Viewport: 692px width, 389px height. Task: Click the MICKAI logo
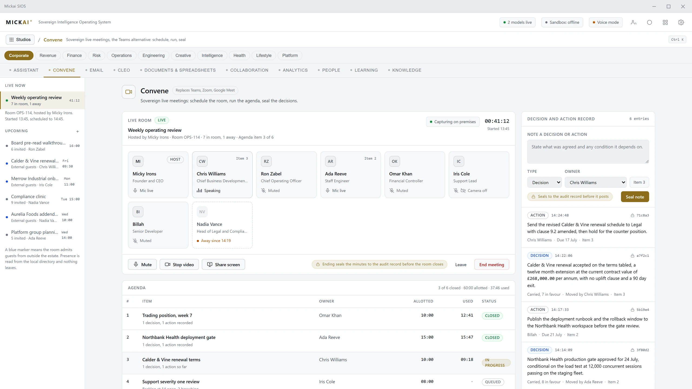tap(19, 22)
